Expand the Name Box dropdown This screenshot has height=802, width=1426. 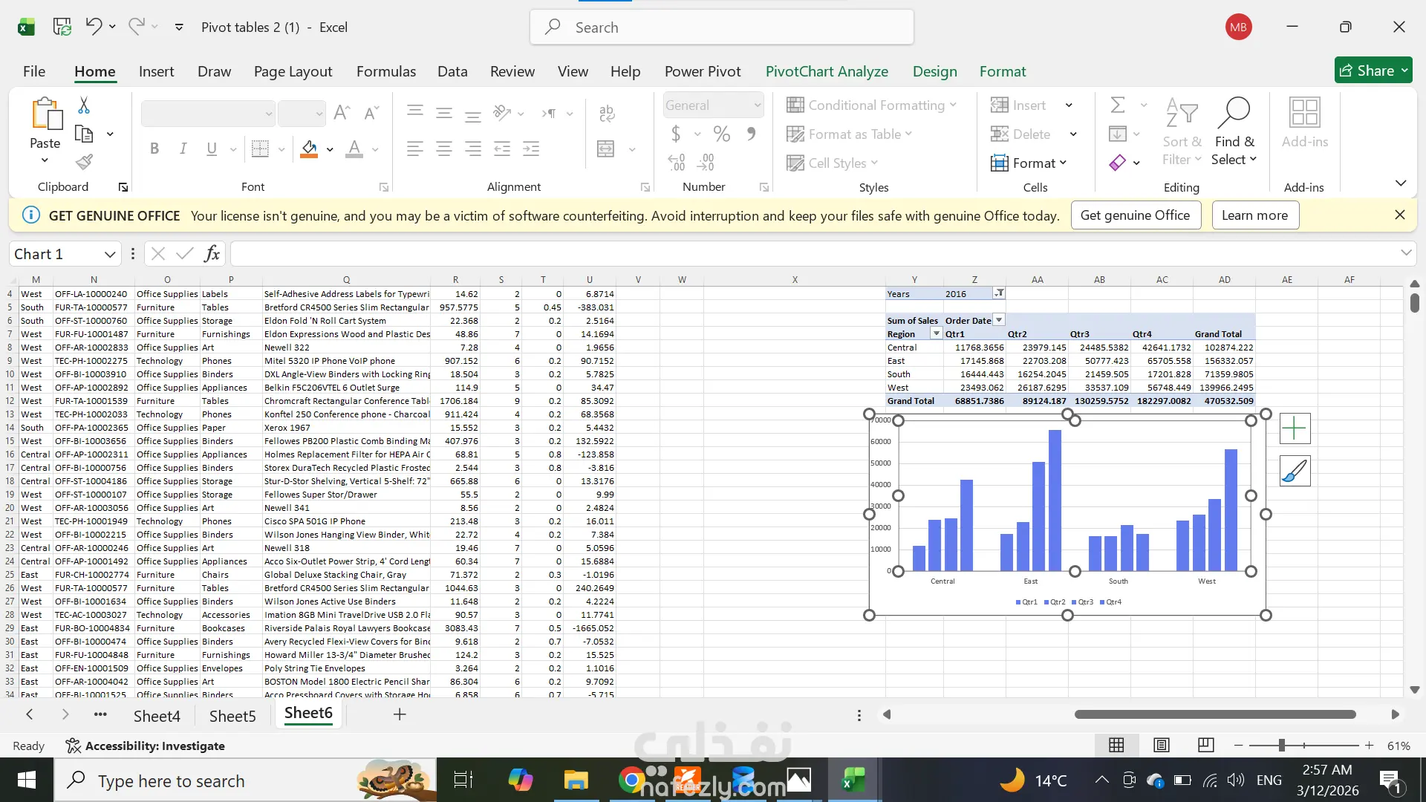click(x=110, y=254)
